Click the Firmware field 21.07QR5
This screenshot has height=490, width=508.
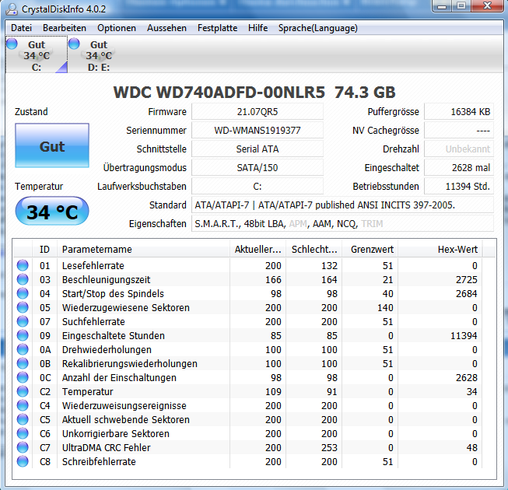click(x=258, y=112)
